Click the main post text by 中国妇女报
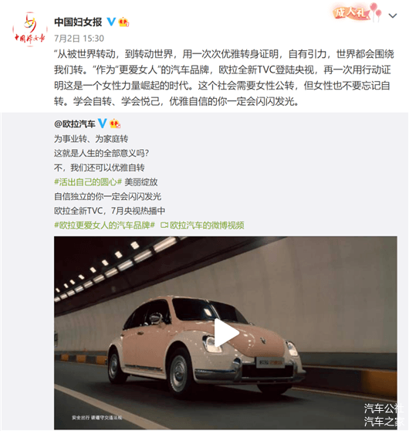Image resolution: width=409 pixels, height=431 pixels. [224, 78]
